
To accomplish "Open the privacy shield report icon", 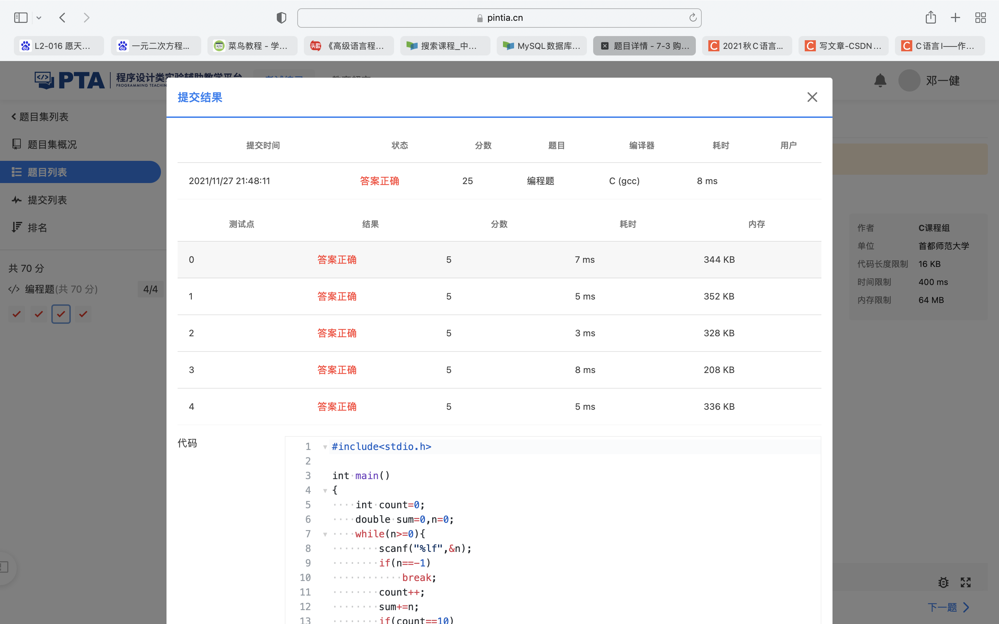I will [x=281, y=18].
